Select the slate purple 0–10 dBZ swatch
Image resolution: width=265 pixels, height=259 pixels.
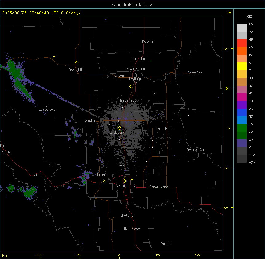click(x=242, y=143)
